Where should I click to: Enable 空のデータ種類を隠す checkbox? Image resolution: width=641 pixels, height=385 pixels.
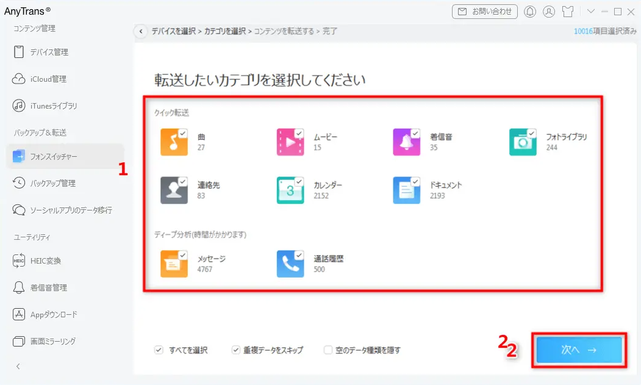(328, 350)
